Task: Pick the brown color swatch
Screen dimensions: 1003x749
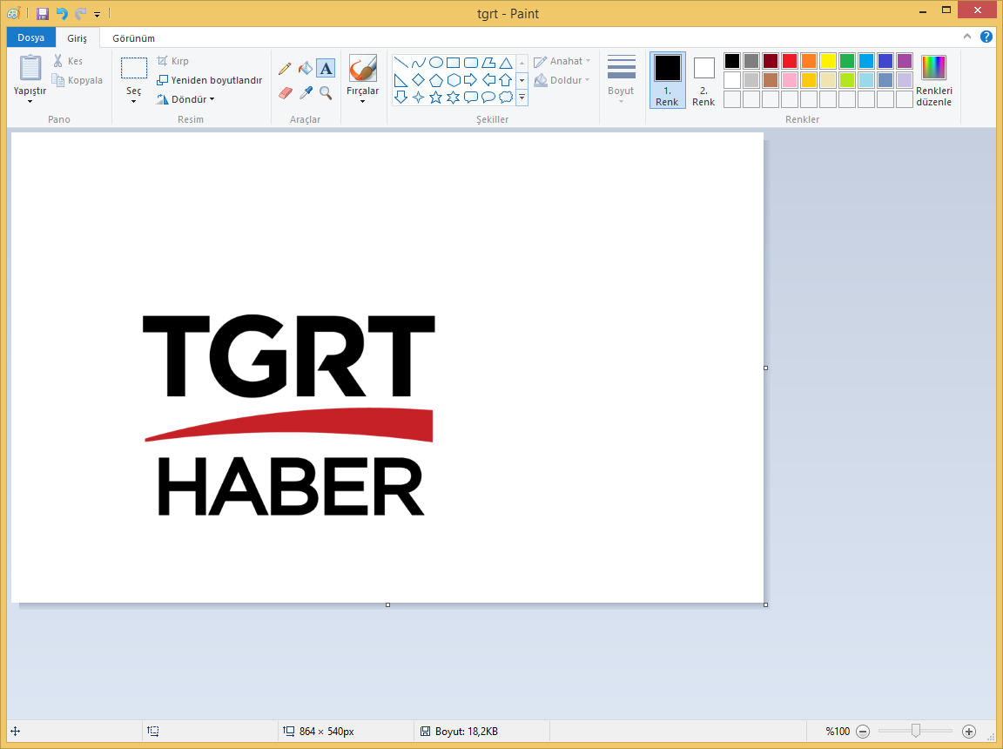Action: tap(771, 80)
